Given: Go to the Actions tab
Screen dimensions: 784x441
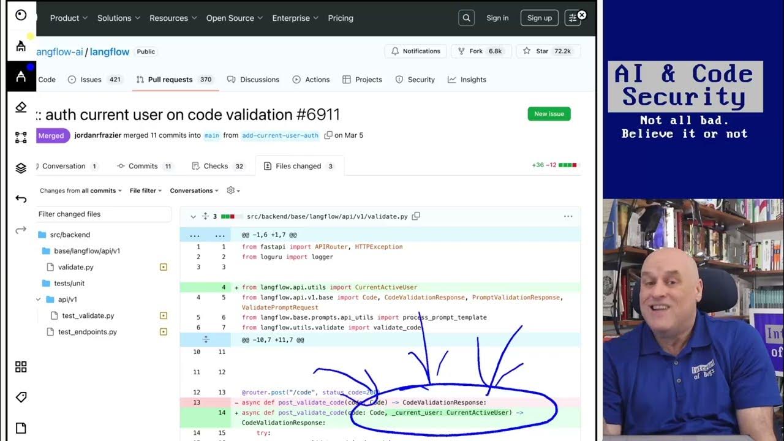Looking at the screenshot, I should coord(311,80).
